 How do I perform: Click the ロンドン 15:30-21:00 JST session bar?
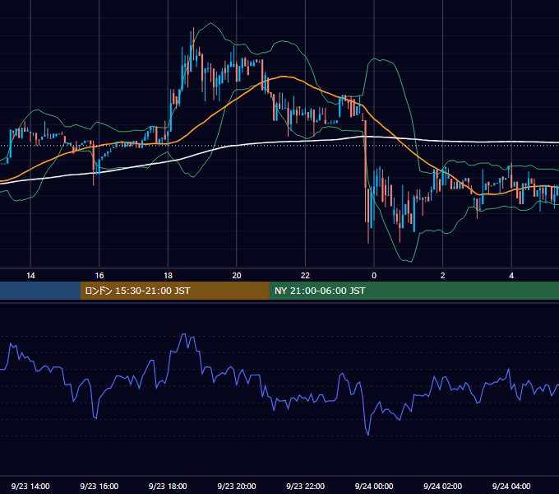coord(174,291)
